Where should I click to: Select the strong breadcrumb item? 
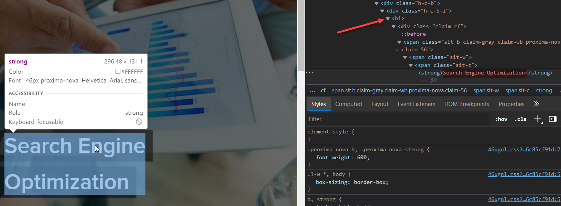[x=544, y=90]
